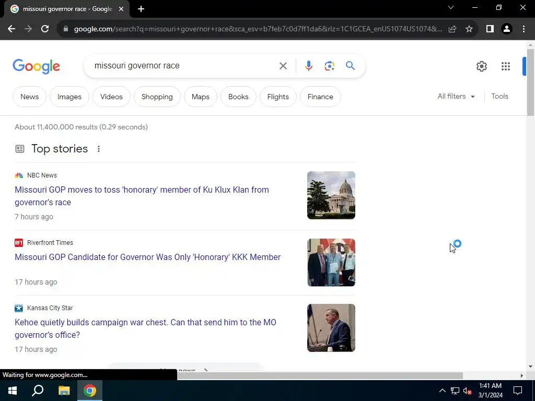Close the missouri governor race tab
535x401 pixels.
click(121, 9)
